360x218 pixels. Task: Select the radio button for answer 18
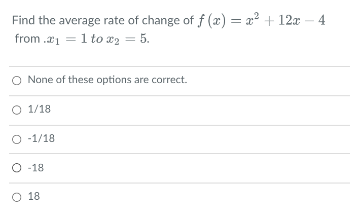17,197
